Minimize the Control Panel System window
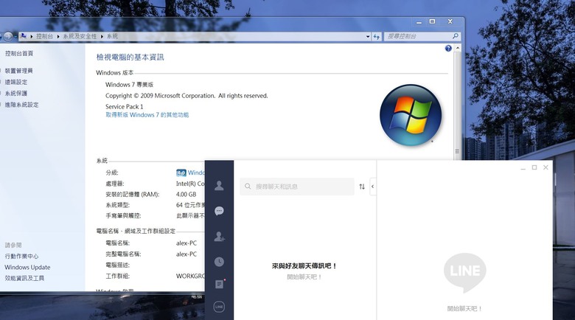575x320 pixels. coord(419,22)
